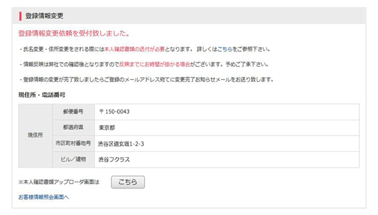378x215 pixels.
Task: Select the postal code value 〒150-0043
Action: coord(114,112)
